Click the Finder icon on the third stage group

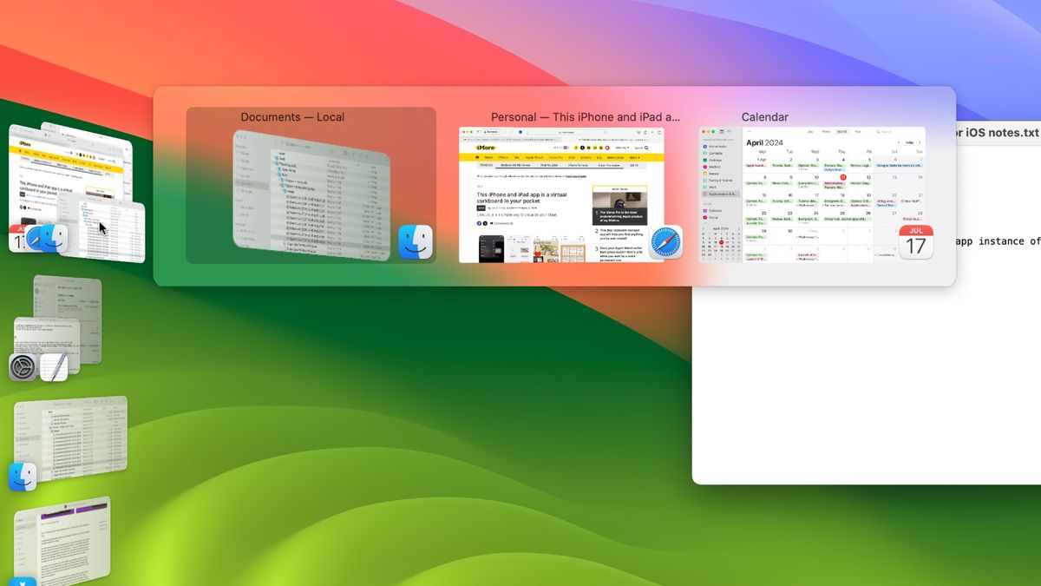[x=23, y=476]
